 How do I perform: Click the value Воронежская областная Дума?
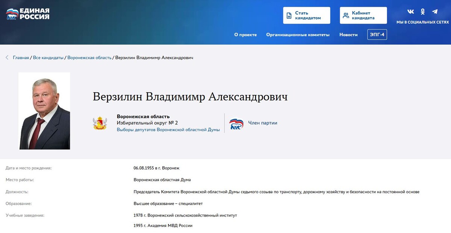(162, 180)
